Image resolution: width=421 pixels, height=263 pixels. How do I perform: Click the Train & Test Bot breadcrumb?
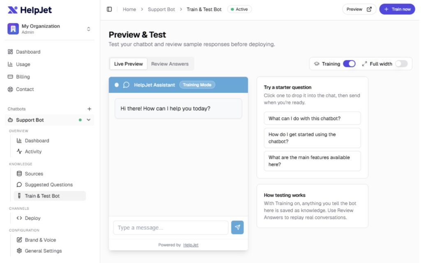pos(204,9)
